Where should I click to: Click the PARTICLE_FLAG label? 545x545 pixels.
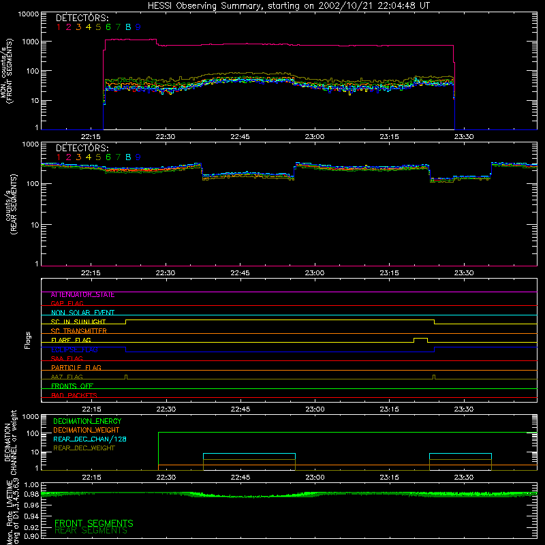(x=76, y=368)
